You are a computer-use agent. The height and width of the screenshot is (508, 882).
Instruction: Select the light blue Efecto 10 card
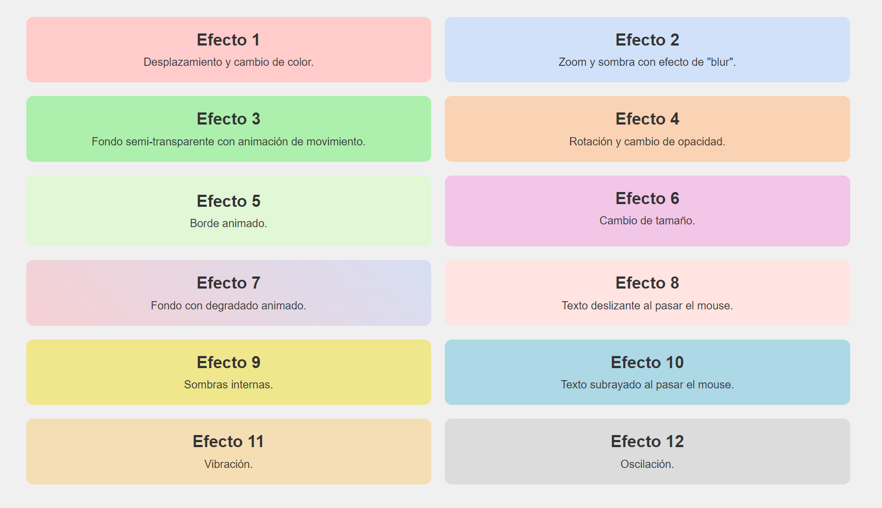pos(647,372)
